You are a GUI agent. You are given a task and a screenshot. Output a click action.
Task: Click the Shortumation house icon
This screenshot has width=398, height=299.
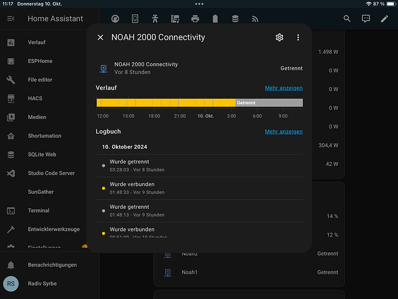[x=11, y=136]
